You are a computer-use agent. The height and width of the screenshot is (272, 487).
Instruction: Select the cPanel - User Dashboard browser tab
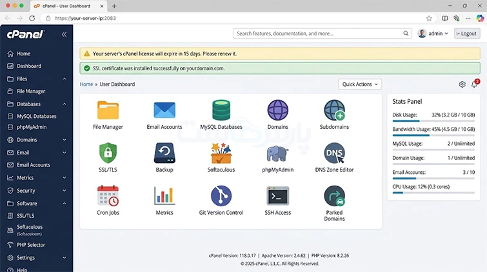tap(68, 6)
